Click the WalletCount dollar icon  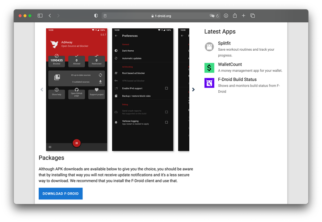coord(209,68)
